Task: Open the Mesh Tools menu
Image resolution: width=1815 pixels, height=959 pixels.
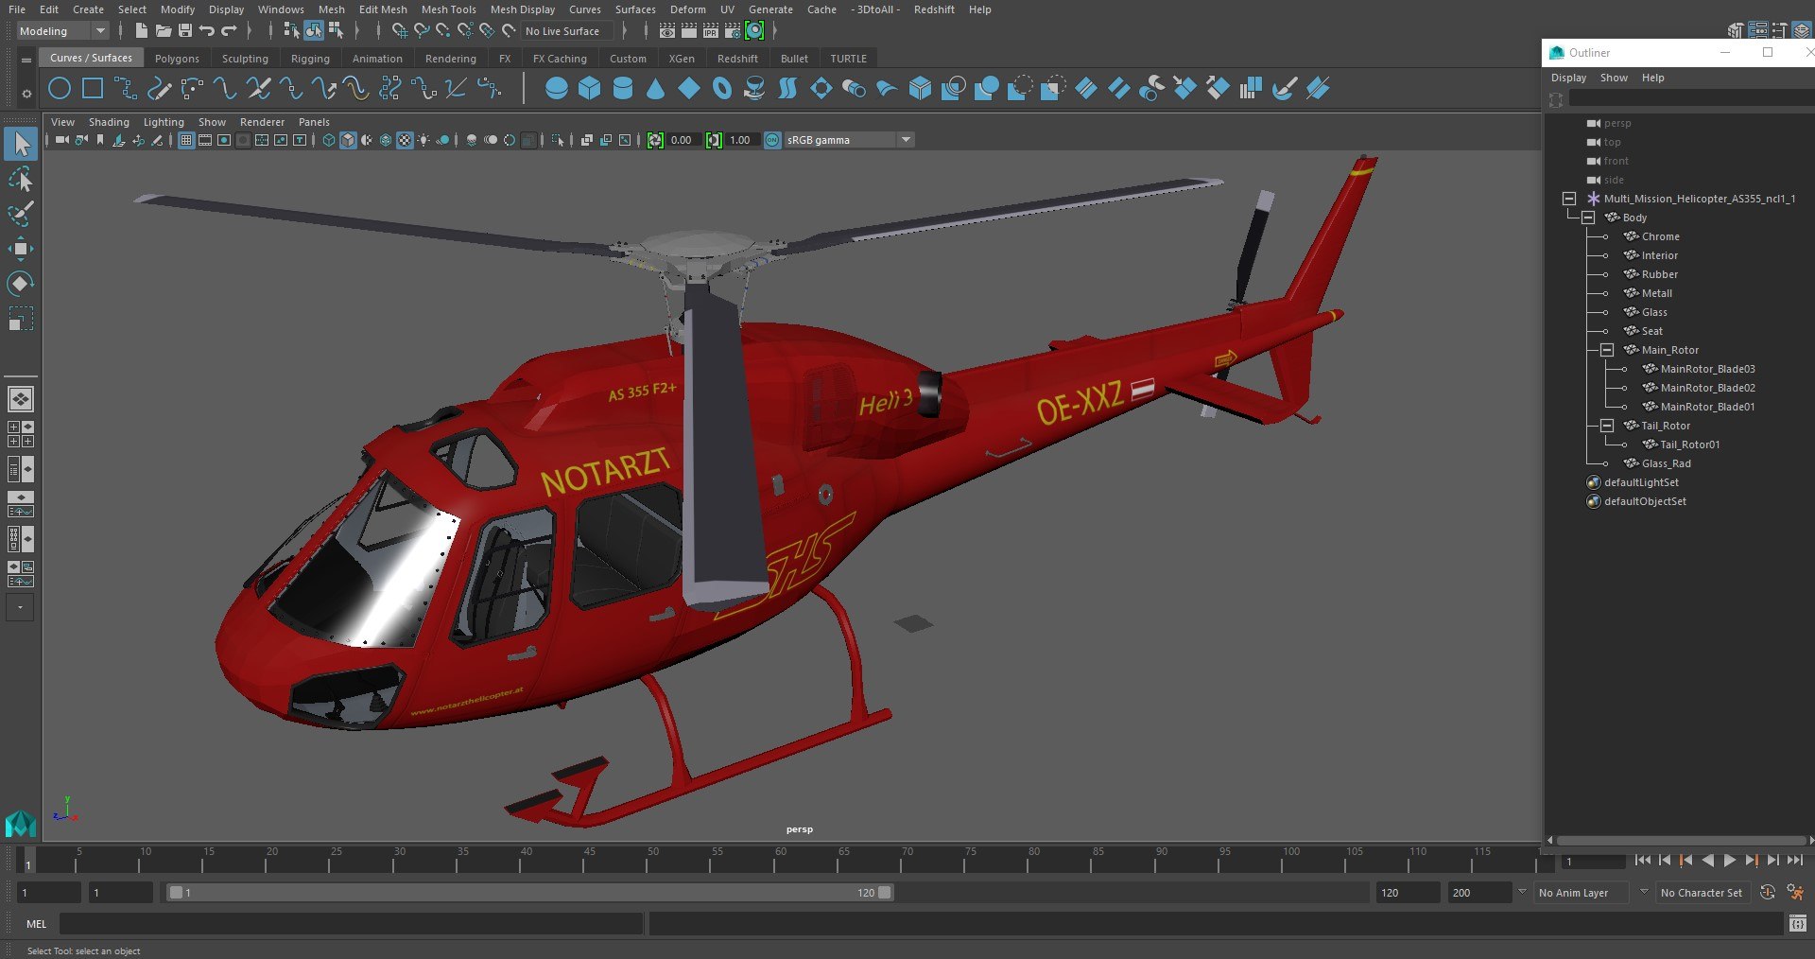Action: click(x=448, y=9)
